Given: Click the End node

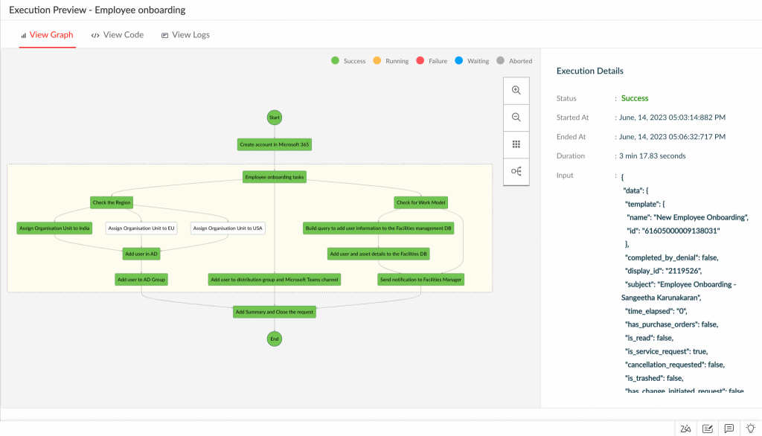Looking at the screenshot, I should coord(275,339).
